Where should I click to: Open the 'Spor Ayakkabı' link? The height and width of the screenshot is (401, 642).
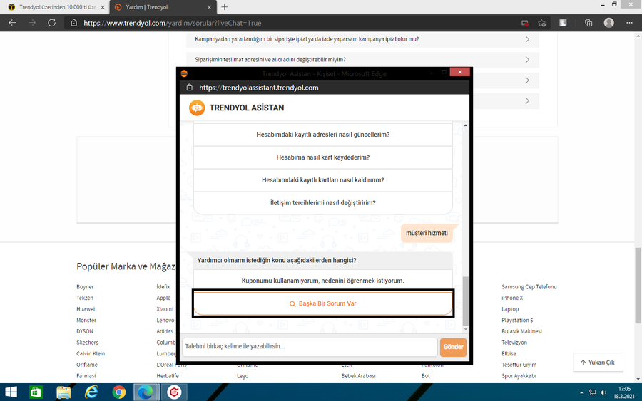pyautogui.click(x=519, y=375)
